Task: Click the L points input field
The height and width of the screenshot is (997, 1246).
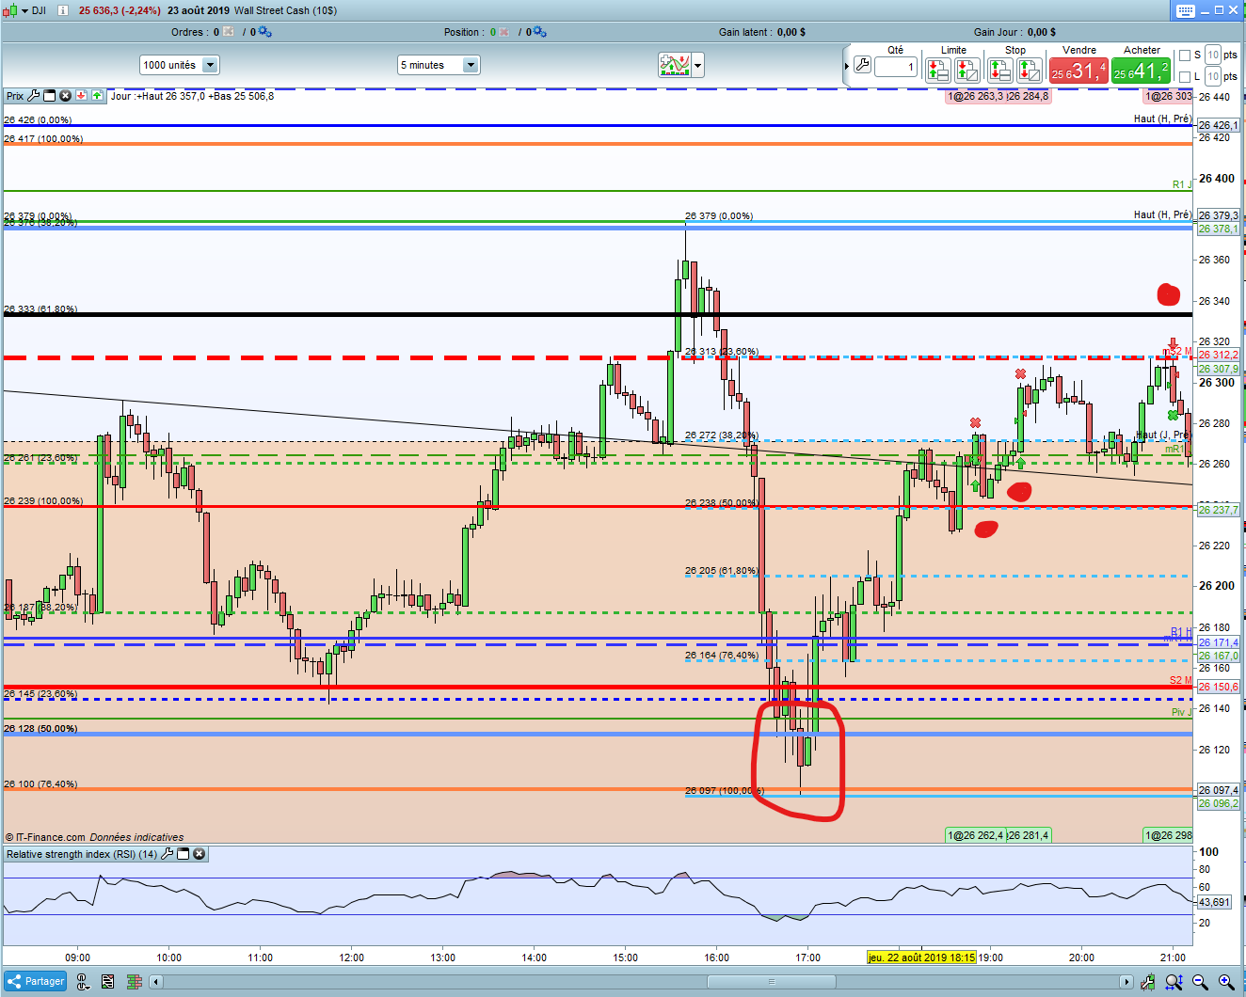Action: (1213, 77)
